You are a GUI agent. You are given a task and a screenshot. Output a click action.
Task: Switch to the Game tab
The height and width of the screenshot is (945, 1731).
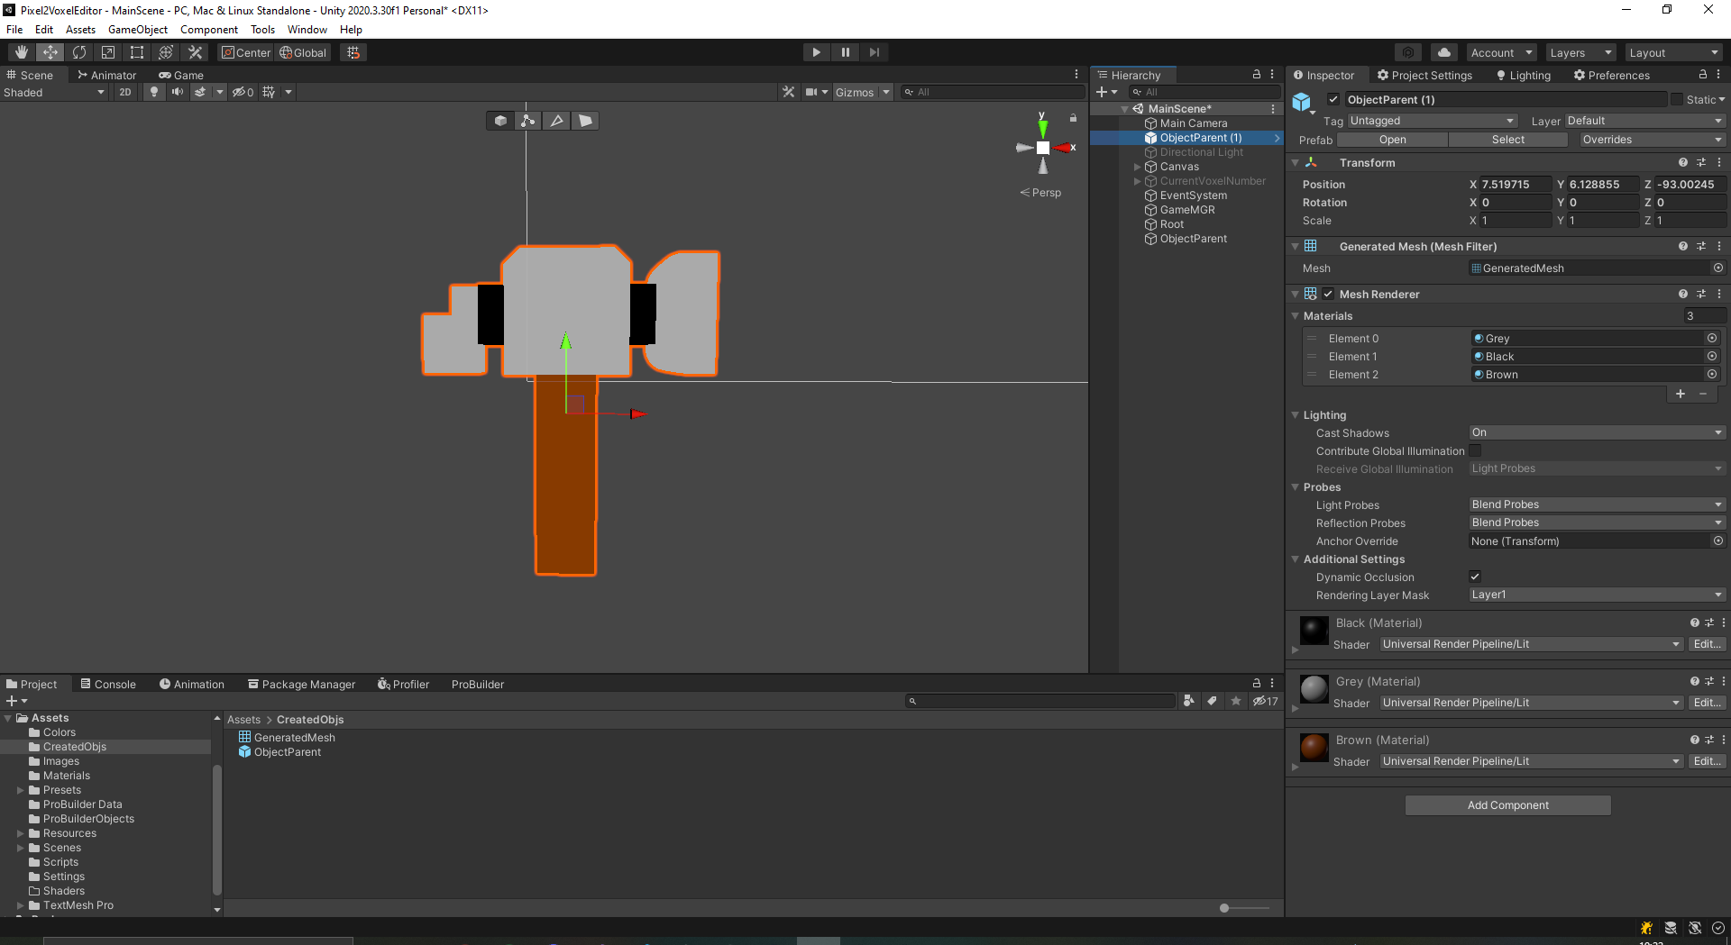[181, 75]
